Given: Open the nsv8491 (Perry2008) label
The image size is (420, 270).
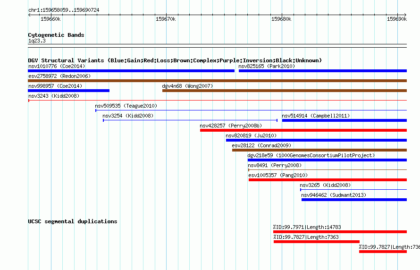Looking at the screenshot, I should point(275,165).
